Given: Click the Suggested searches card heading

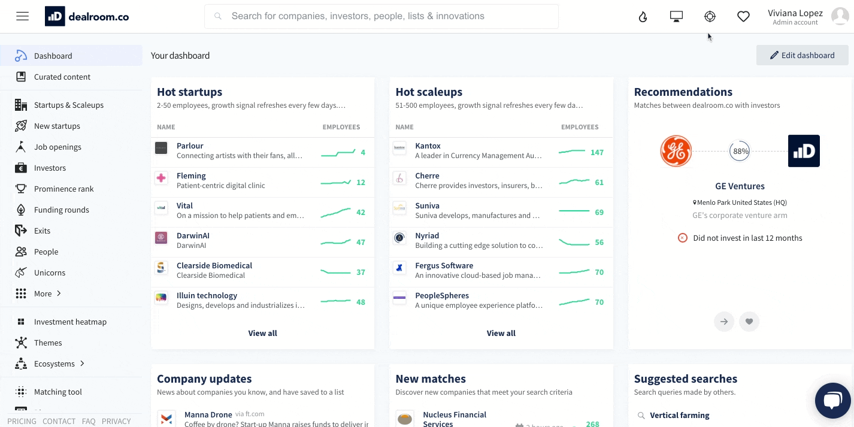Looking at the screenshot, I should 686,378.
